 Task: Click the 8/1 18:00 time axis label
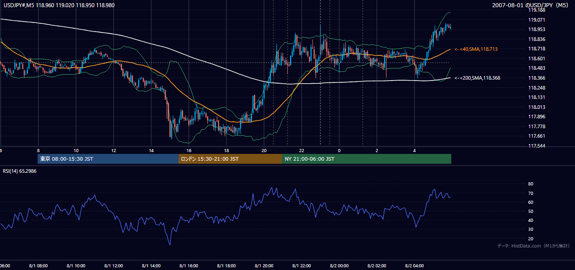point(226,266)
